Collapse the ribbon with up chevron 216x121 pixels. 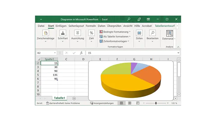(x=178, y=47)
